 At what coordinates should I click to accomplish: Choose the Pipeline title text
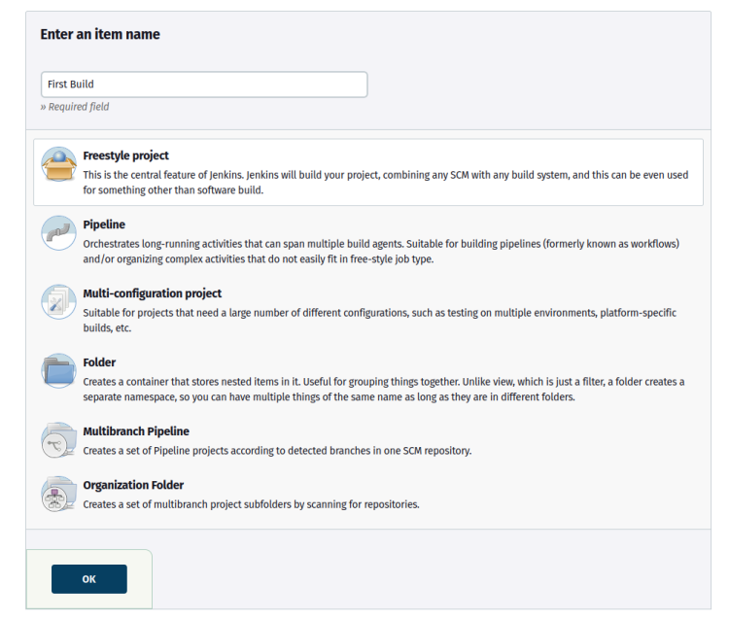coord(104,224)
